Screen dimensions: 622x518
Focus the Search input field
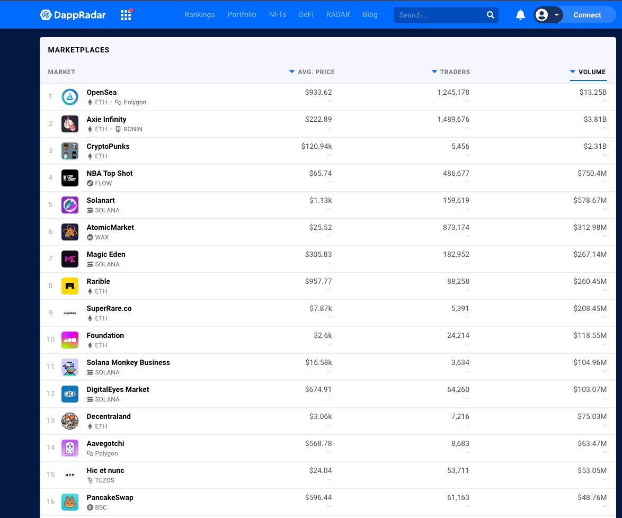[440, 15]
